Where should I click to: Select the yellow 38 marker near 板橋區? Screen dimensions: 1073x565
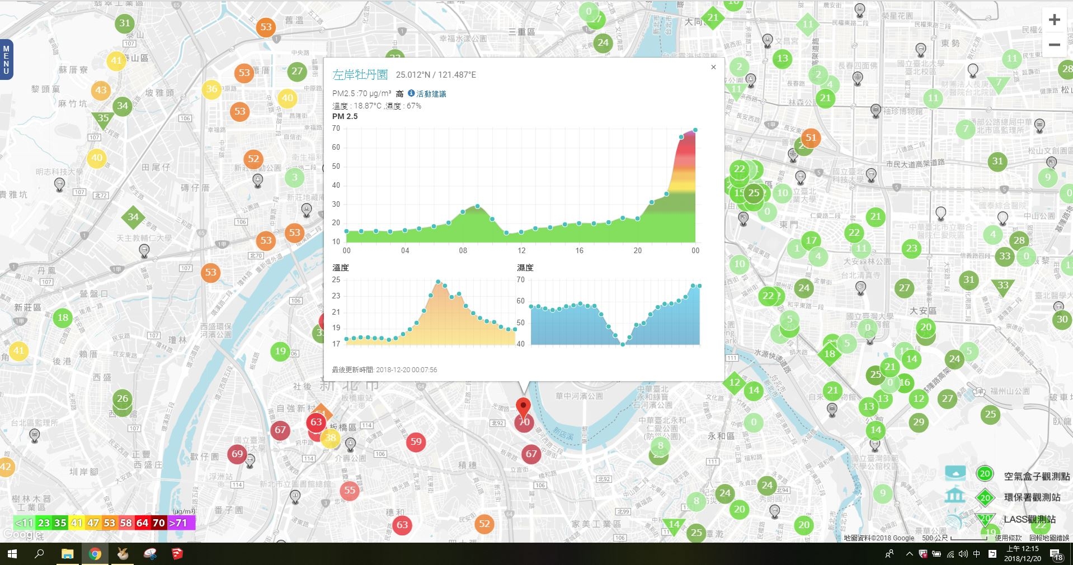(331, 438)
